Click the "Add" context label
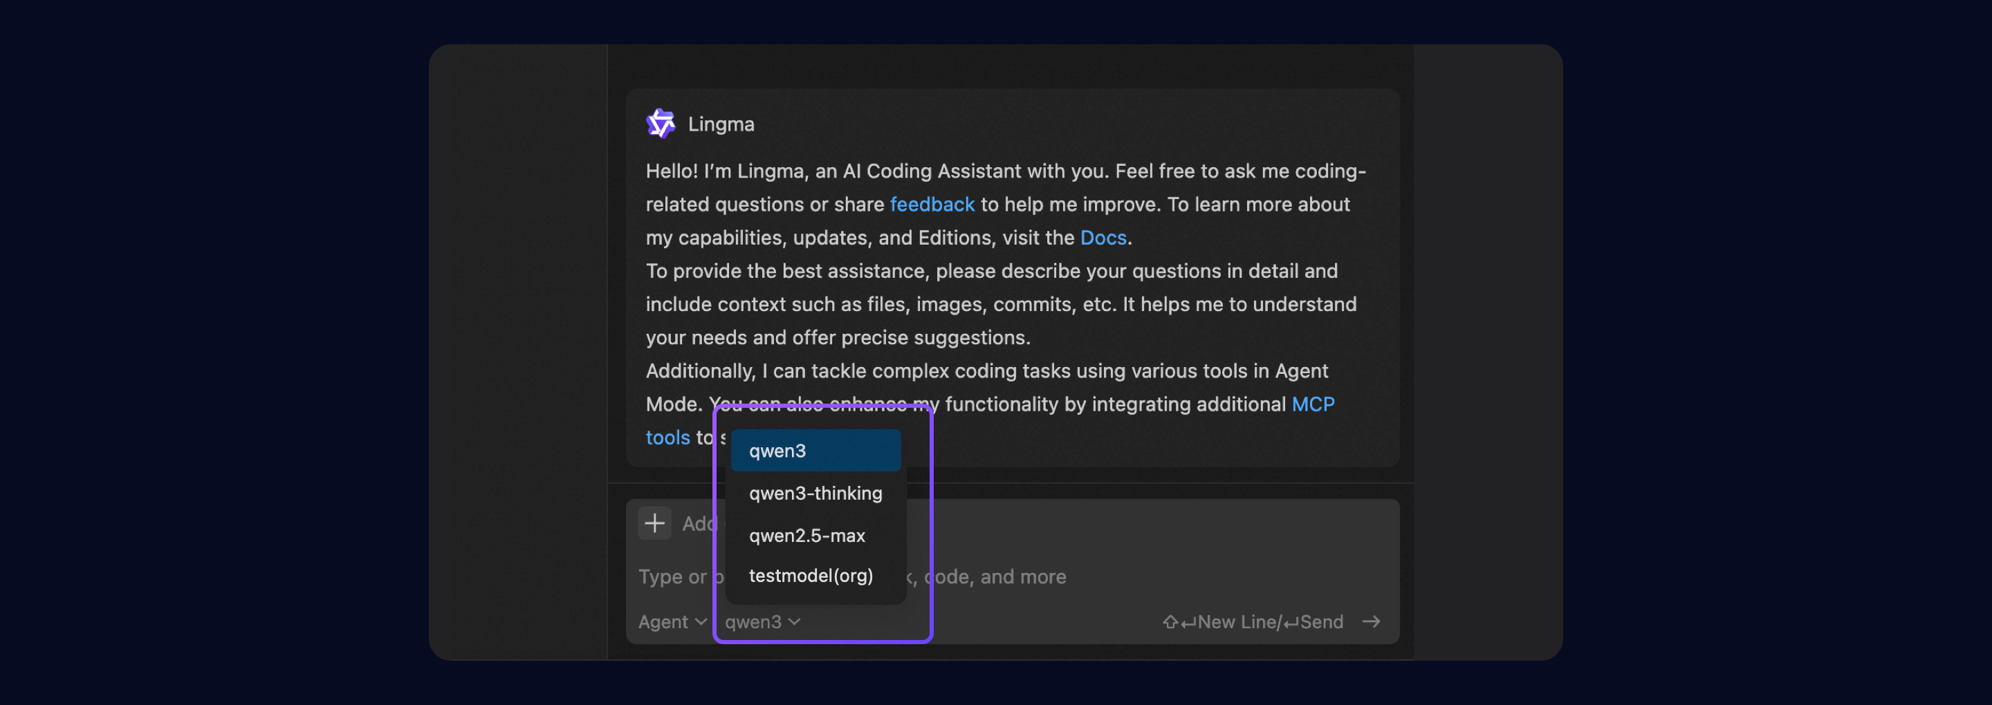 click(699, 523)
